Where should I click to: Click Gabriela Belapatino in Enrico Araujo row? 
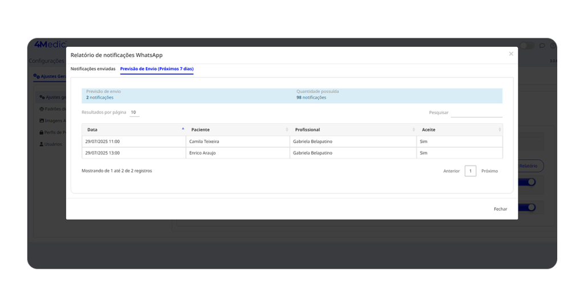click(353, 153)
